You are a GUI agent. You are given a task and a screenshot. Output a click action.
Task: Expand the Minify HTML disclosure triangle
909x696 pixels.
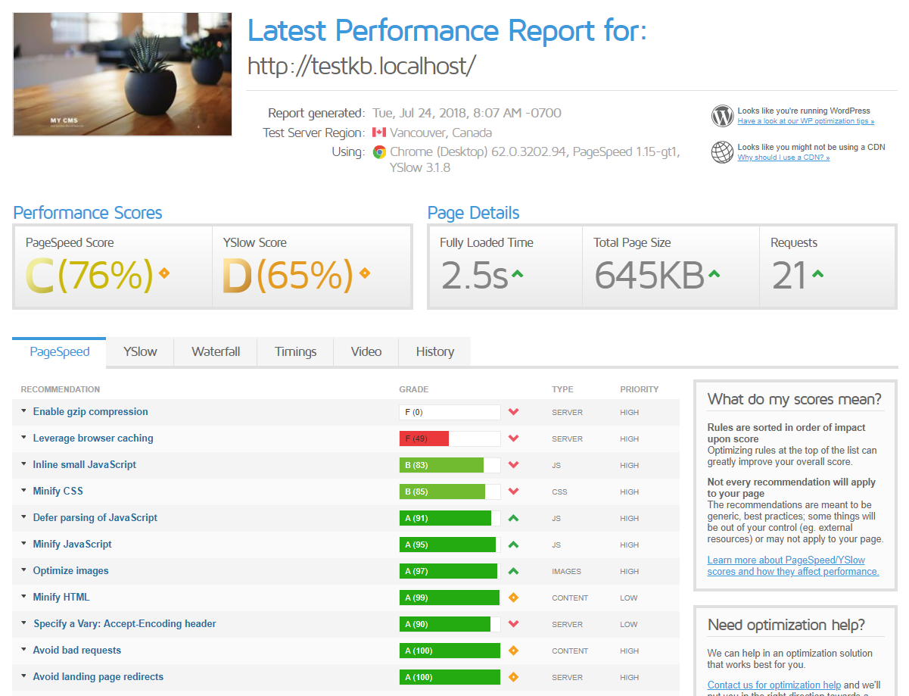click(24, 598)
